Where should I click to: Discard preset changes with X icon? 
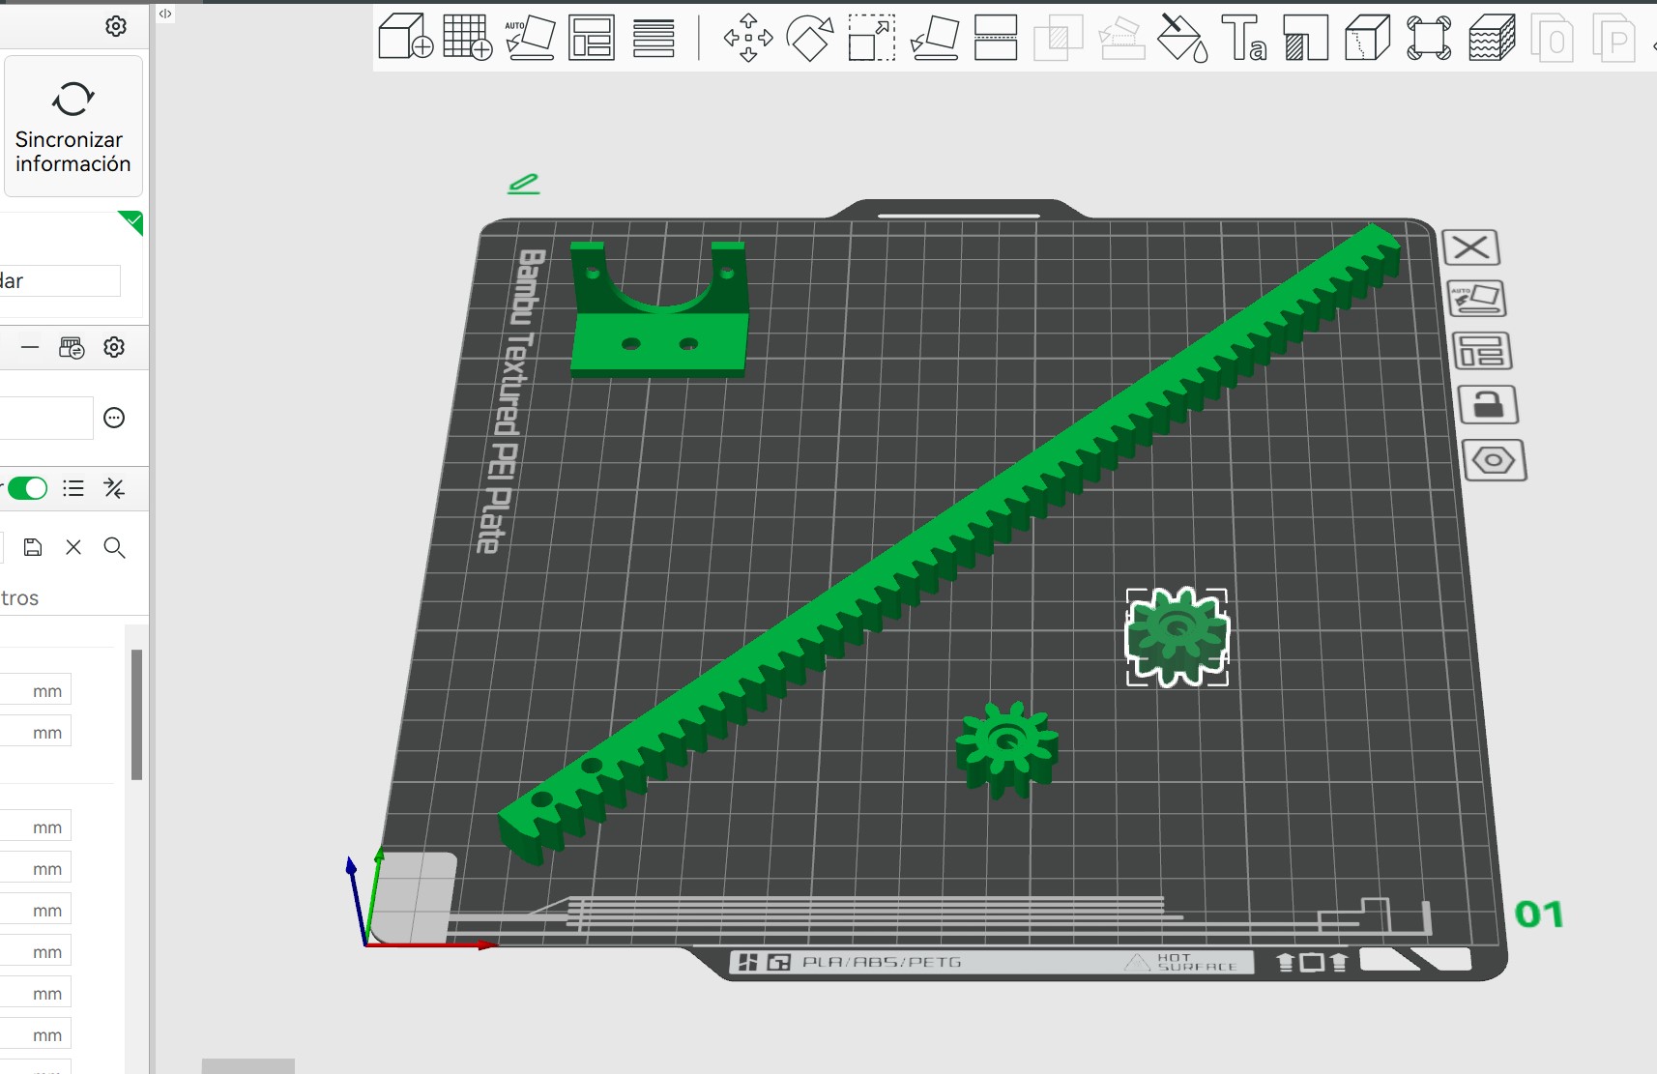73,547
